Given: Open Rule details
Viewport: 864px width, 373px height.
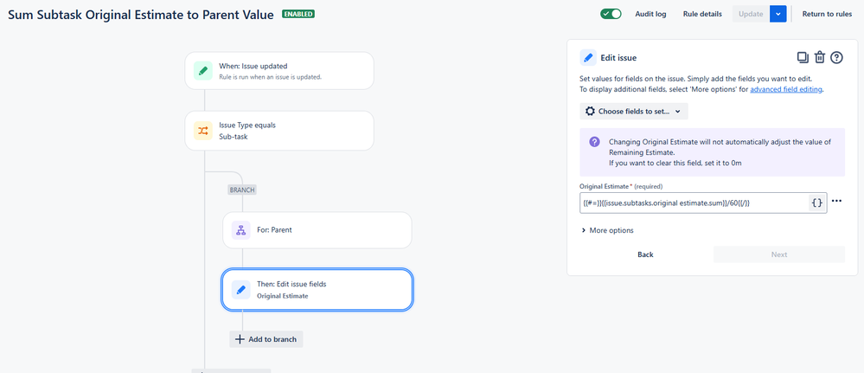Looking at the screenshot, I should click(702, 14).
